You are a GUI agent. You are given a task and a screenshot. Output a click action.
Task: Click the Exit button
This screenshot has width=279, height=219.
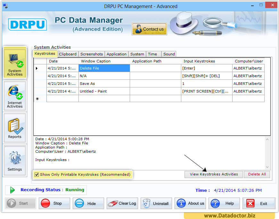point(259,203)
